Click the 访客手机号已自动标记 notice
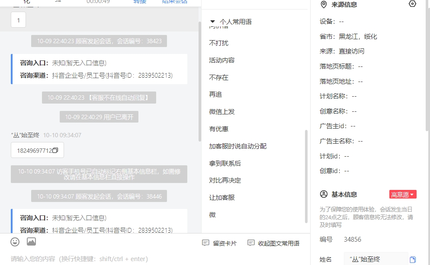 point(99,174)
